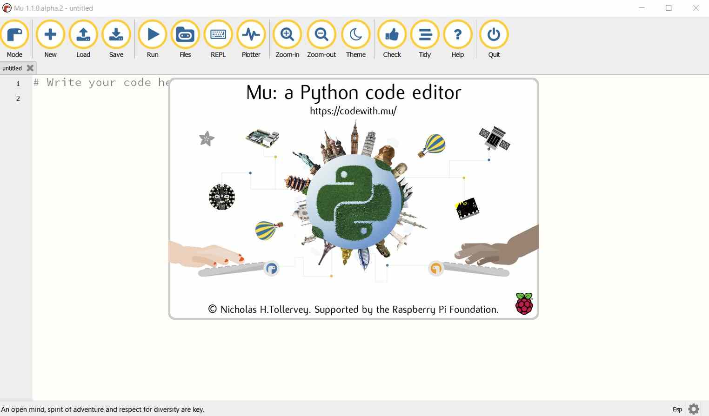Click the Esp mode label in status bar

tap(677, 409)
